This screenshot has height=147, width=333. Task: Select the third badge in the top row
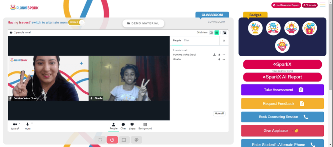(292, 28)
